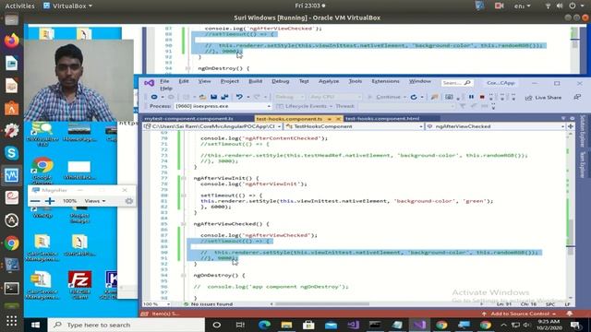The image size is (591, 332).
Task: Open Terminal from the Ubuntu dock
Action: [12, 289]
